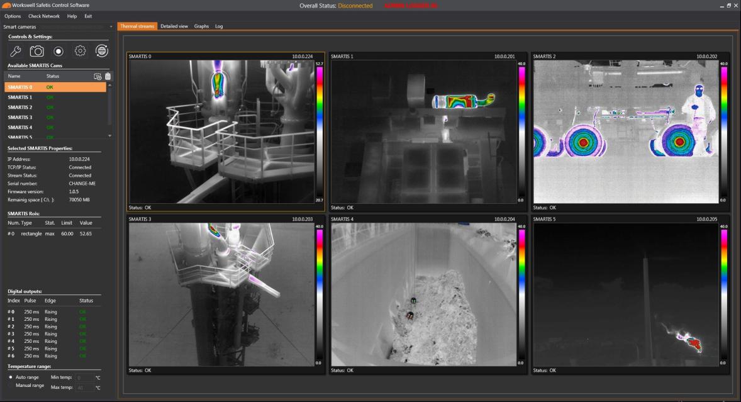741x402 pixels.
Task: Open settings via the gear icon
Action: (81, 51)
